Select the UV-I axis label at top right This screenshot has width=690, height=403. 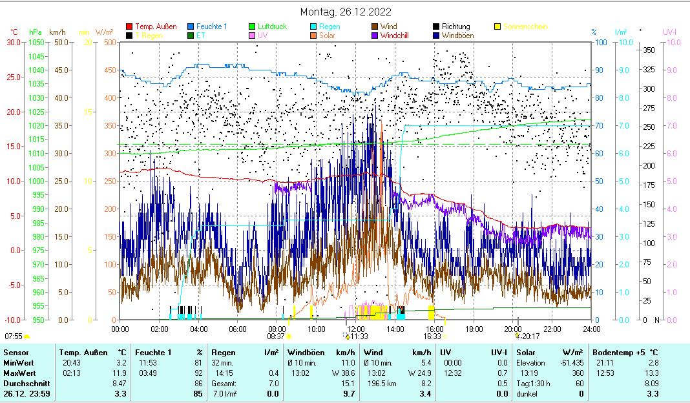[669, 32]
